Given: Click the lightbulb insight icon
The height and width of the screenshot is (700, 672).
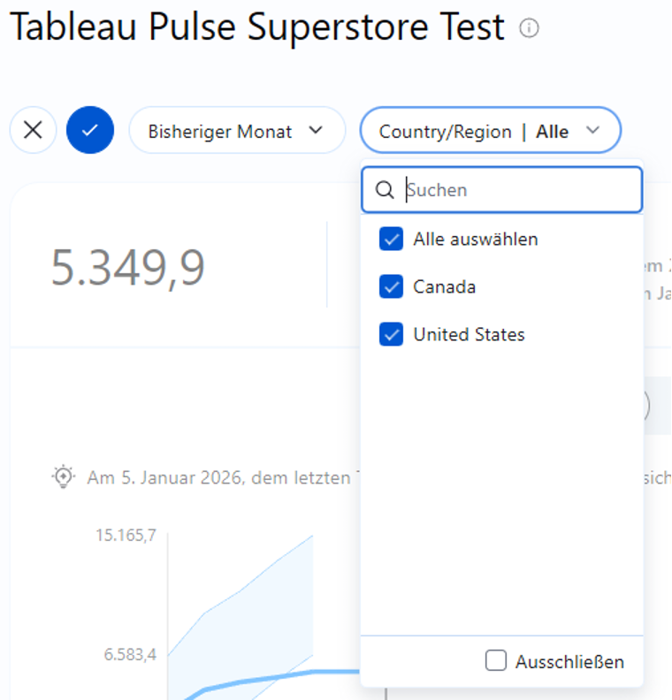Looking at the screenshot, I should 63,477.
